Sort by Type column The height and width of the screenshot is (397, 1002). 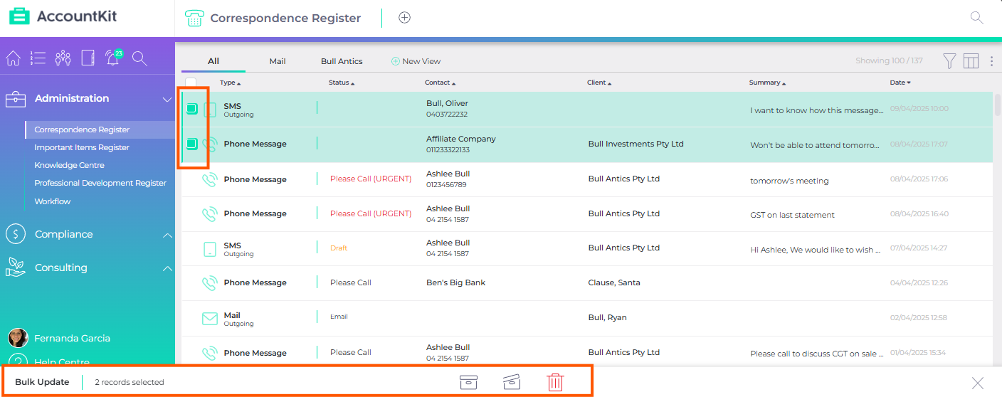[230, 83]
